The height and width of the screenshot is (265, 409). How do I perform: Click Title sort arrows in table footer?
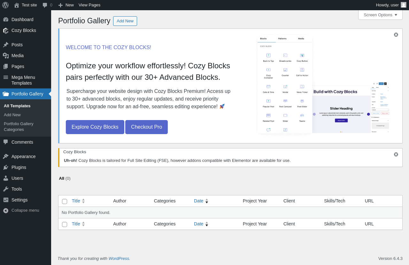(x=83, y=224)
